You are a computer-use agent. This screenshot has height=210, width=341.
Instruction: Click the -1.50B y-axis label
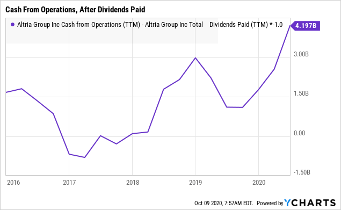tap(302, 172)
